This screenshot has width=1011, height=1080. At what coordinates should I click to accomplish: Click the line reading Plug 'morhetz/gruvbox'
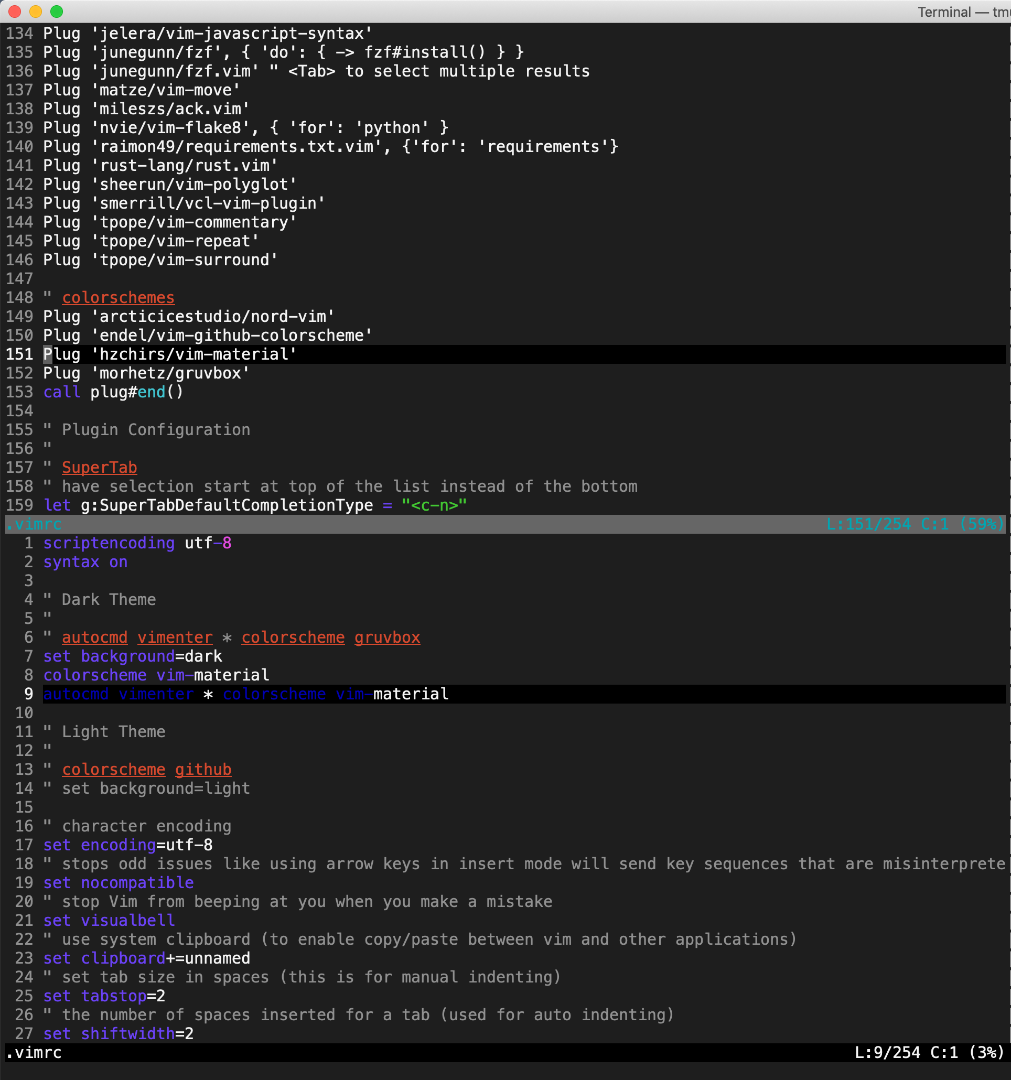(146, 373)
